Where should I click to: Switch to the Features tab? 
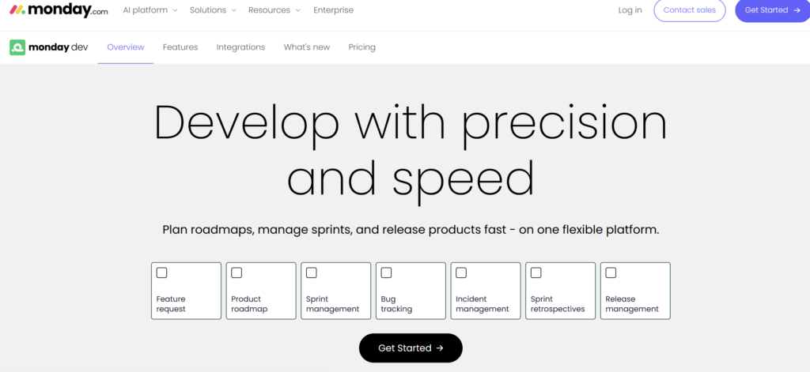point(180,47)
